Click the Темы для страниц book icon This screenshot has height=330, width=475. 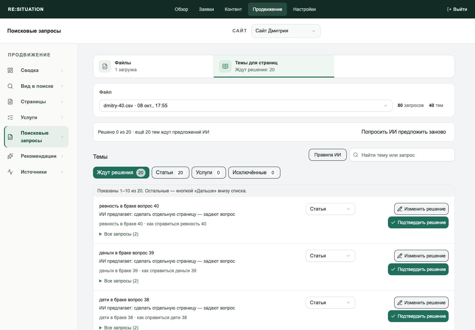[225, 66]
